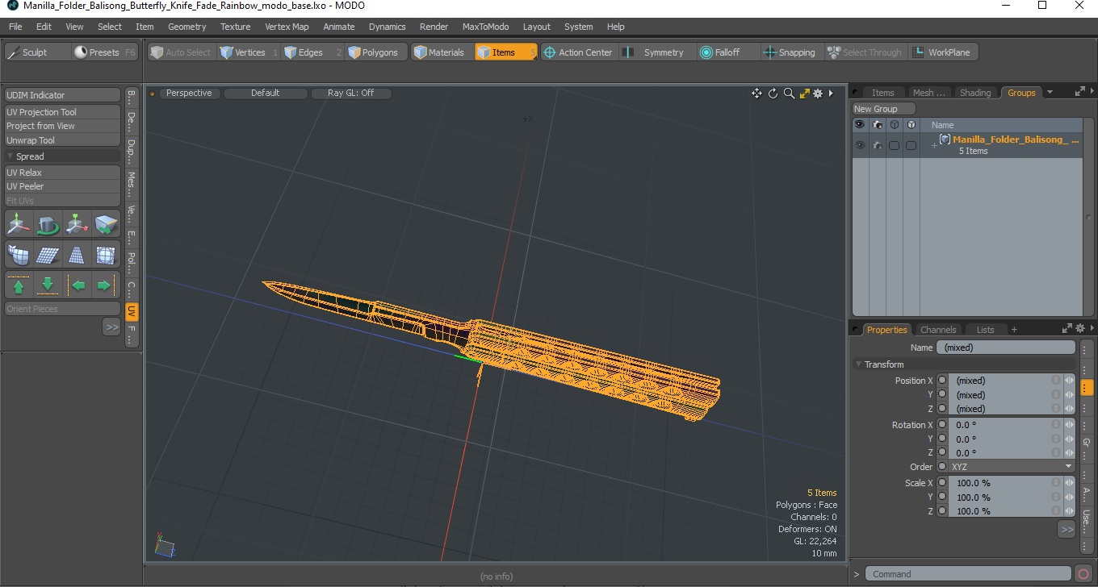Switch to Edges selection mode
The height and width of the screenshot is (587, 1098).
point(312,52)
